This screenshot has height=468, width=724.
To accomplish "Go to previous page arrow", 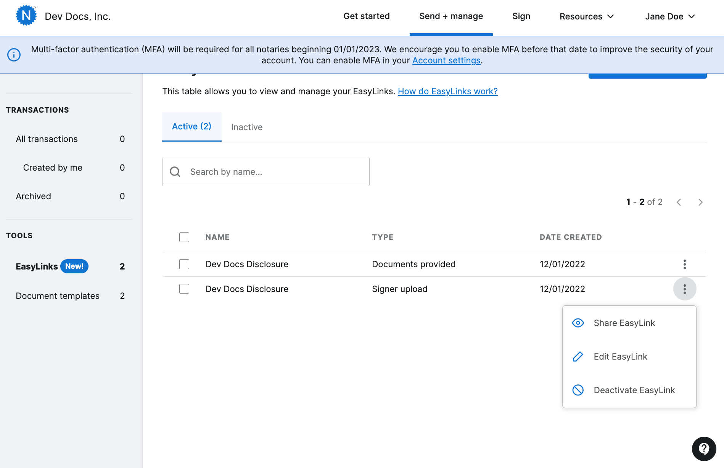I will point(679,202).
